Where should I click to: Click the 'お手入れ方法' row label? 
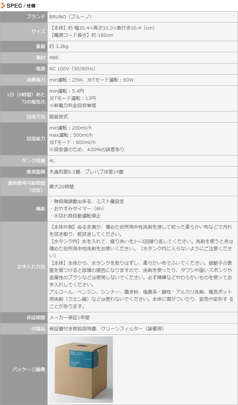[31, 267]
